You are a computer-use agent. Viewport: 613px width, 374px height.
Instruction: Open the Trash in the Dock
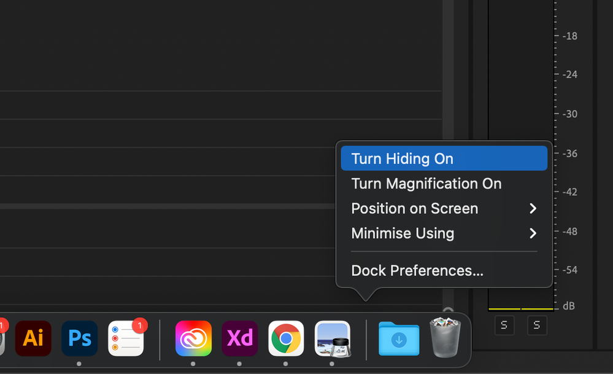(x=445, y=337)
